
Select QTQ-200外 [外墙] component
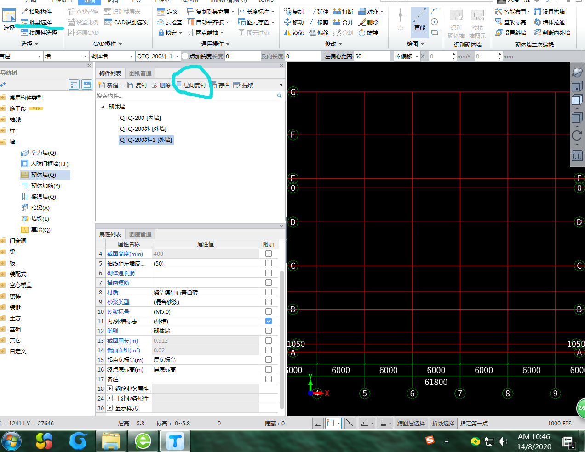tap(143, 129)
